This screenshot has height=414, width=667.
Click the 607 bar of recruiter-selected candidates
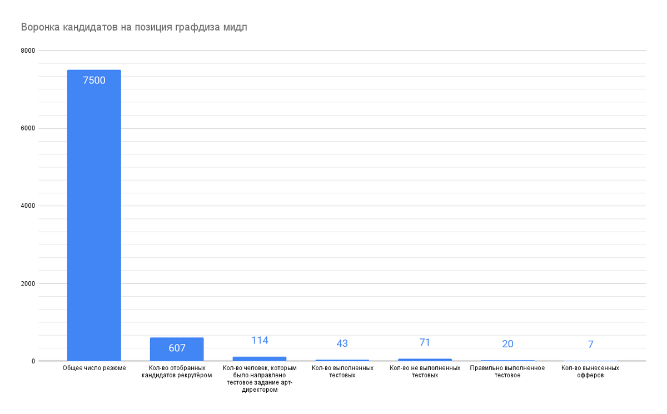tap(177, 350)
